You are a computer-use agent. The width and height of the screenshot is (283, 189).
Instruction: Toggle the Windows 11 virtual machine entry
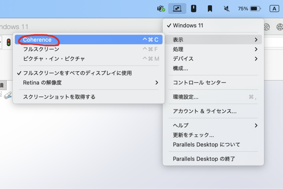click(x=213, y=25)
